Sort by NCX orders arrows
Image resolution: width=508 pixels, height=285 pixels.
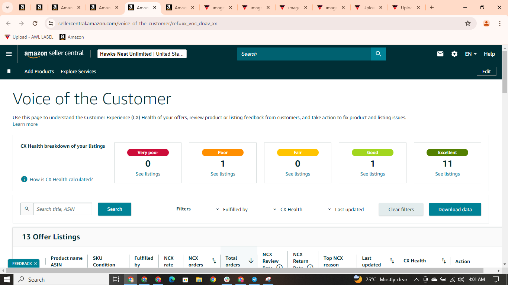[x=214, y=261]
